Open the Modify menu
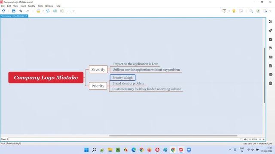 (31, 6)
